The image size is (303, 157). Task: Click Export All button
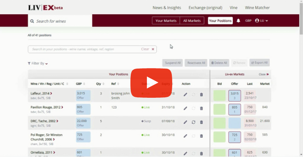259,63
